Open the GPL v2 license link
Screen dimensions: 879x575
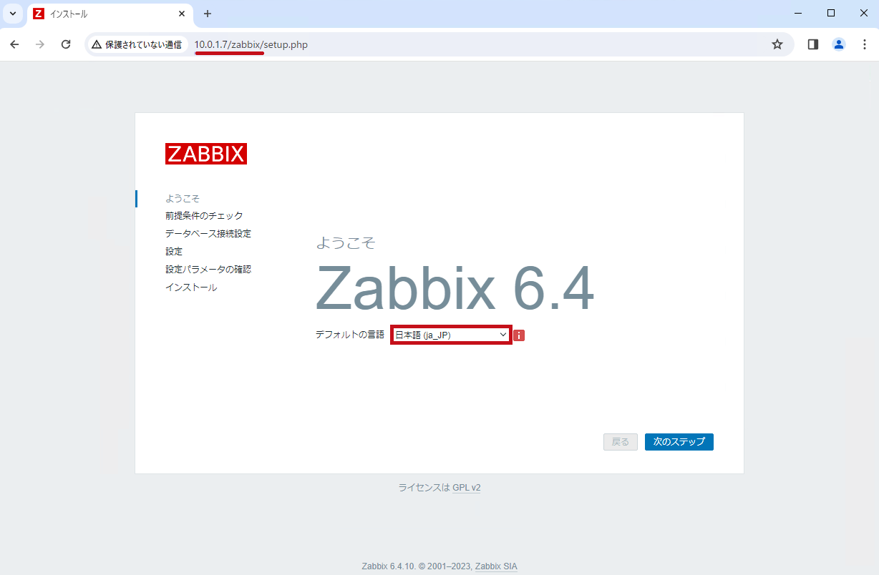point(467,488)
